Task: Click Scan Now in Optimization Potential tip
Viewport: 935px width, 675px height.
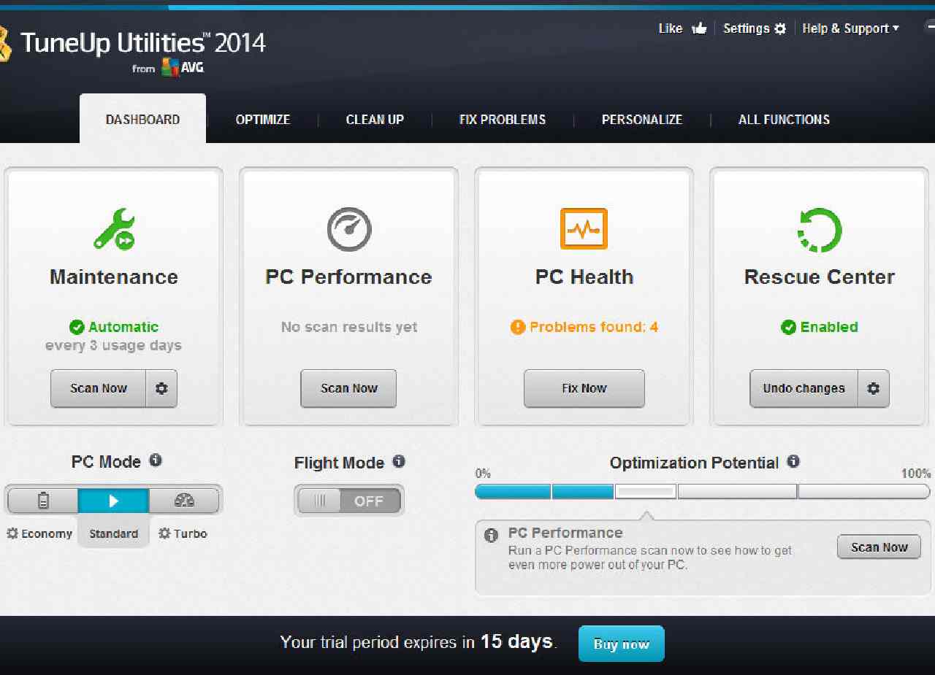Action: 879,547
